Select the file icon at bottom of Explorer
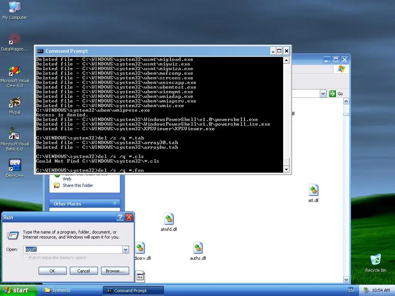Viewport: 395px width, 296px height. (140, 277)
